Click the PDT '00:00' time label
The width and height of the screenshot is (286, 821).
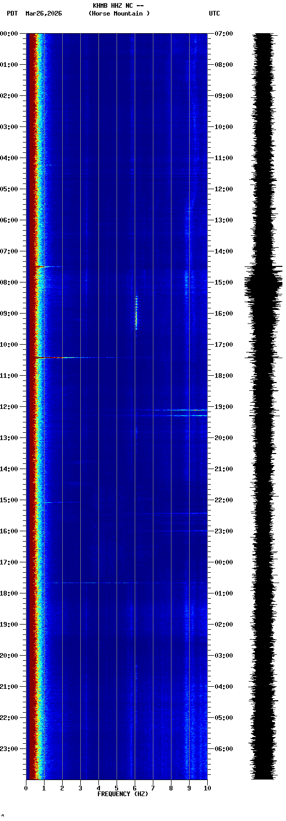click(9, 34)
